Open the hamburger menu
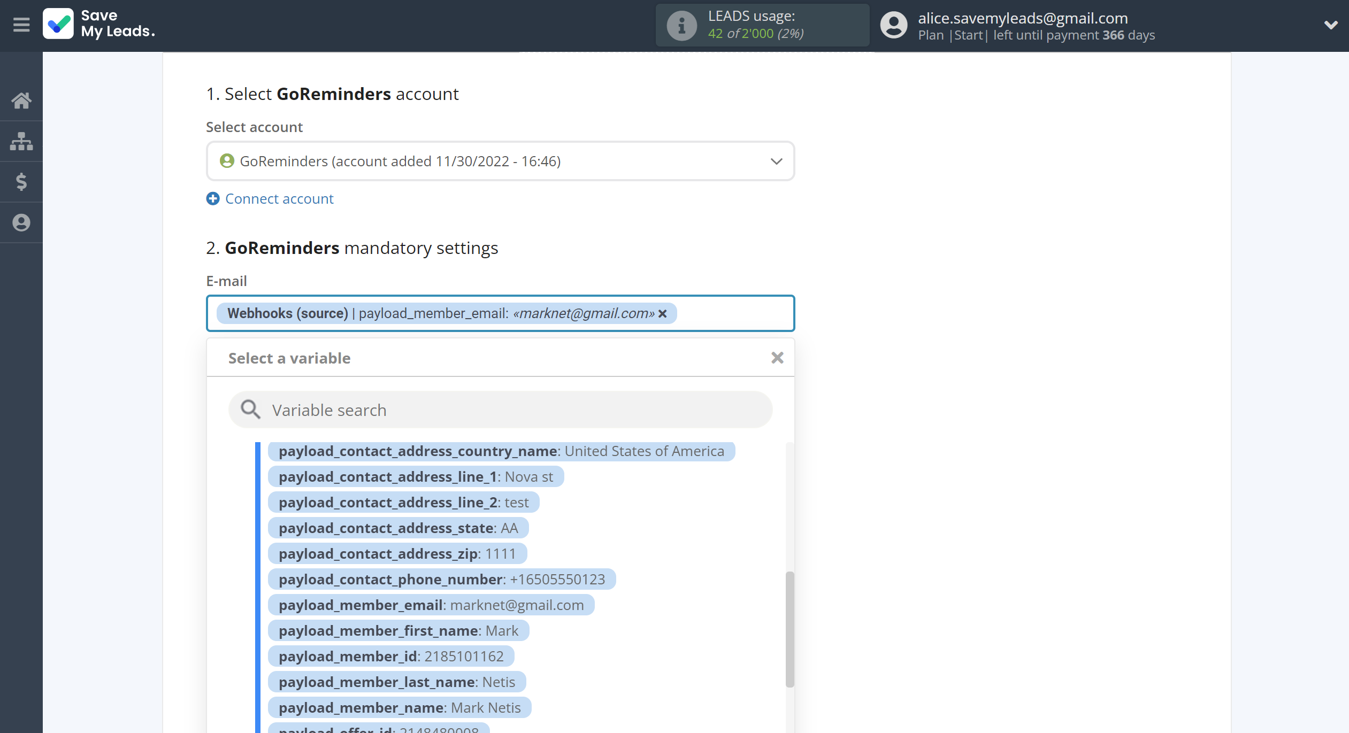The height and width of the screenshot is (733, 1349). click(x=21, y=25)
